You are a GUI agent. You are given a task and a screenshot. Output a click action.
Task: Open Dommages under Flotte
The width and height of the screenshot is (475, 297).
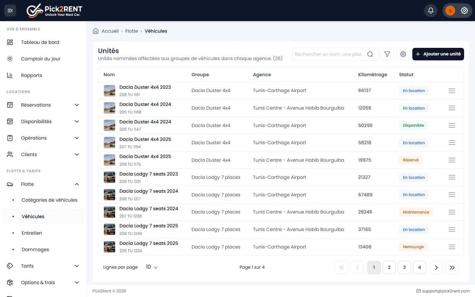[44, 249]
